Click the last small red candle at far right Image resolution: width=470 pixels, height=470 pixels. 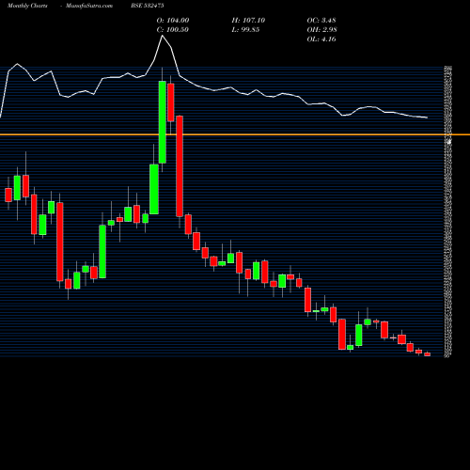click(428, 354)
